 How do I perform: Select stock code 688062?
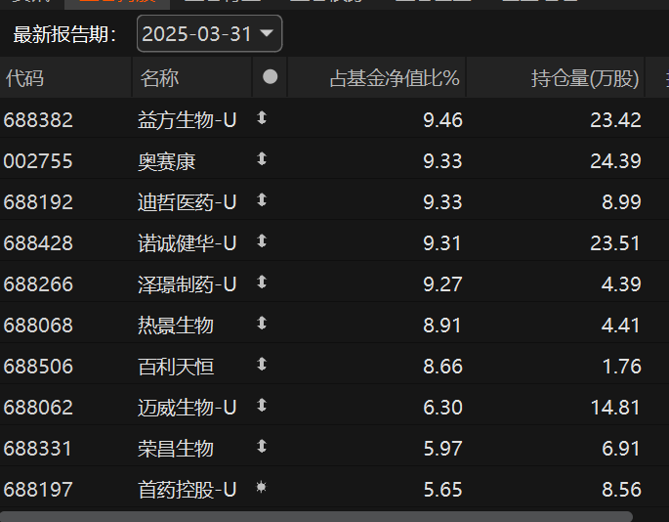pos(38,407)
